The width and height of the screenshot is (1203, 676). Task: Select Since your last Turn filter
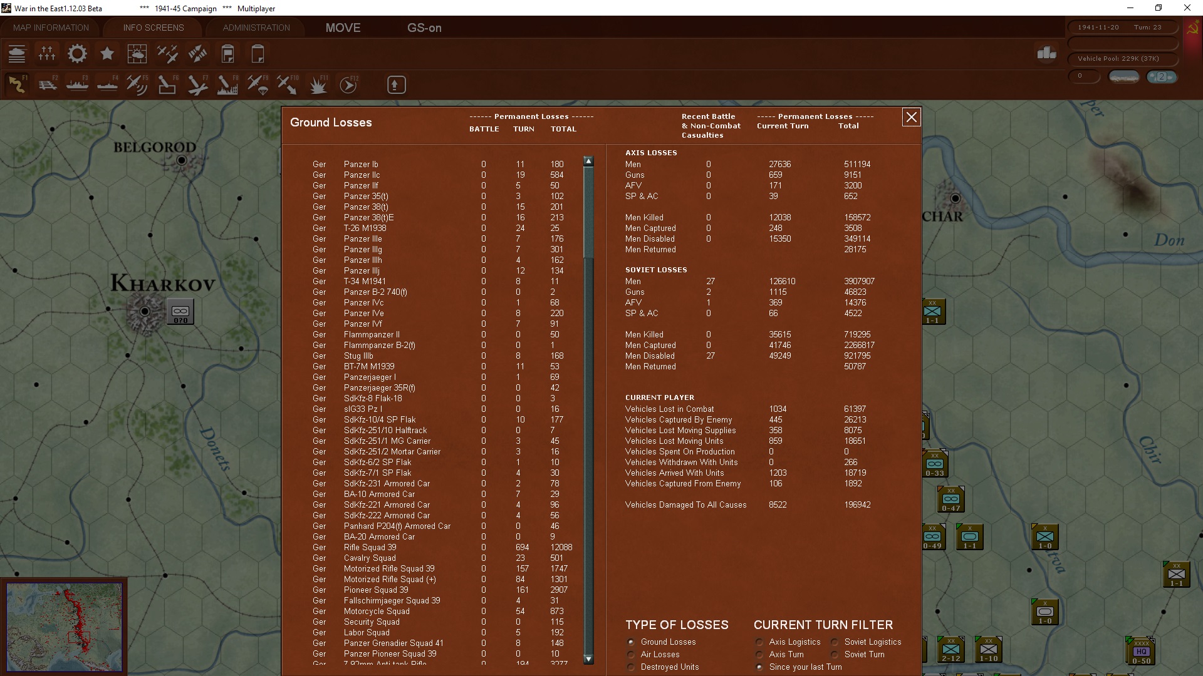pyautogui.click(x=759, y=667)
